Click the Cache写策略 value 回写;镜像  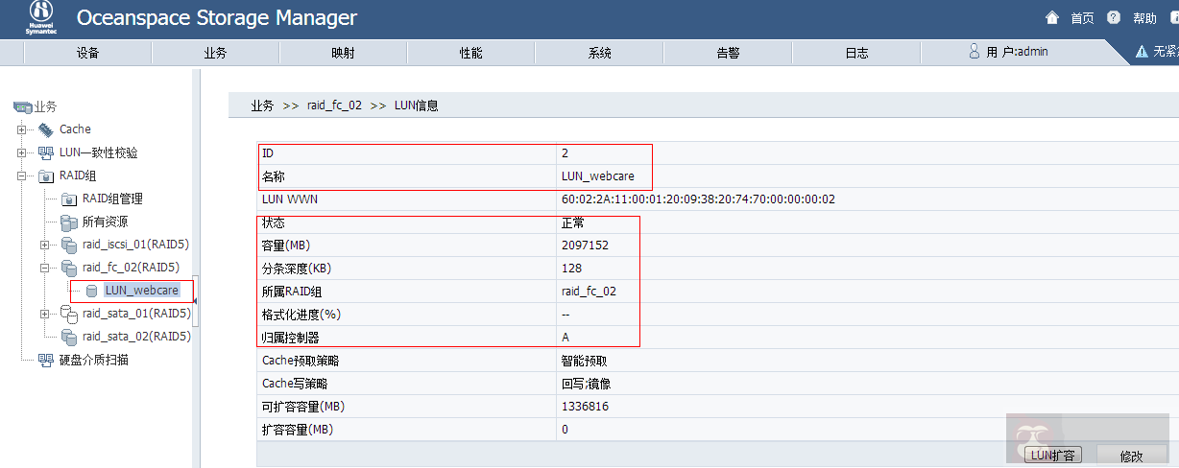pyautogui.click(x=586, y=384)
